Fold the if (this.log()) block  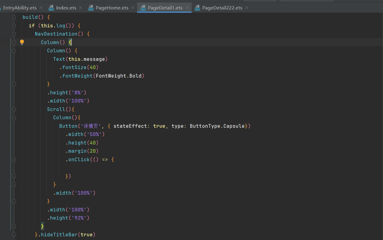(14, 26)
